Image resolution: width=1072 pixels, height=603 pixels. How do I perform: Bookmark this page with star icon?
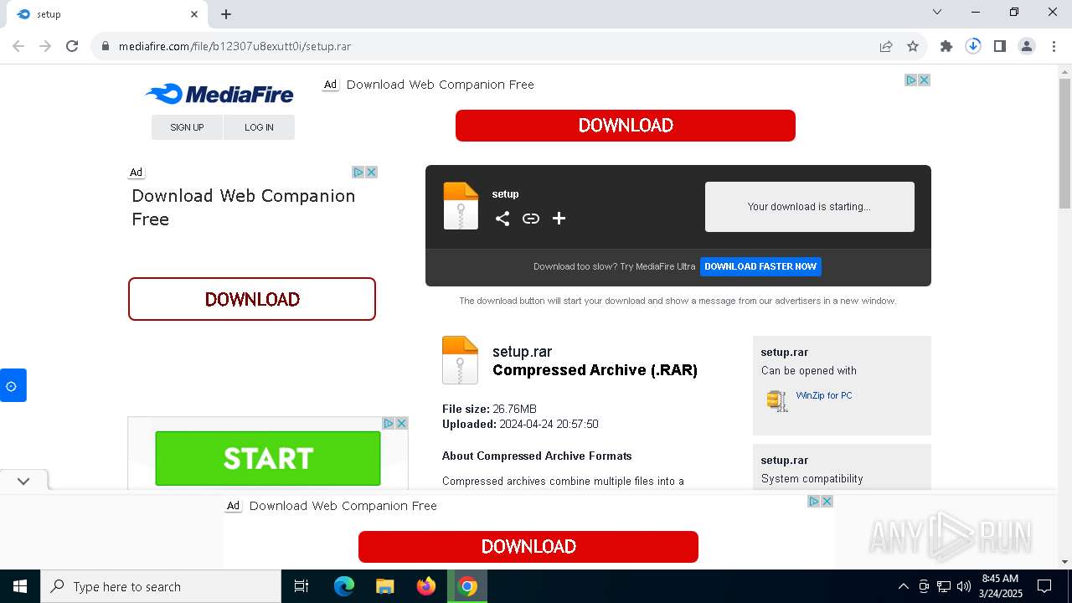click(913, 46)
